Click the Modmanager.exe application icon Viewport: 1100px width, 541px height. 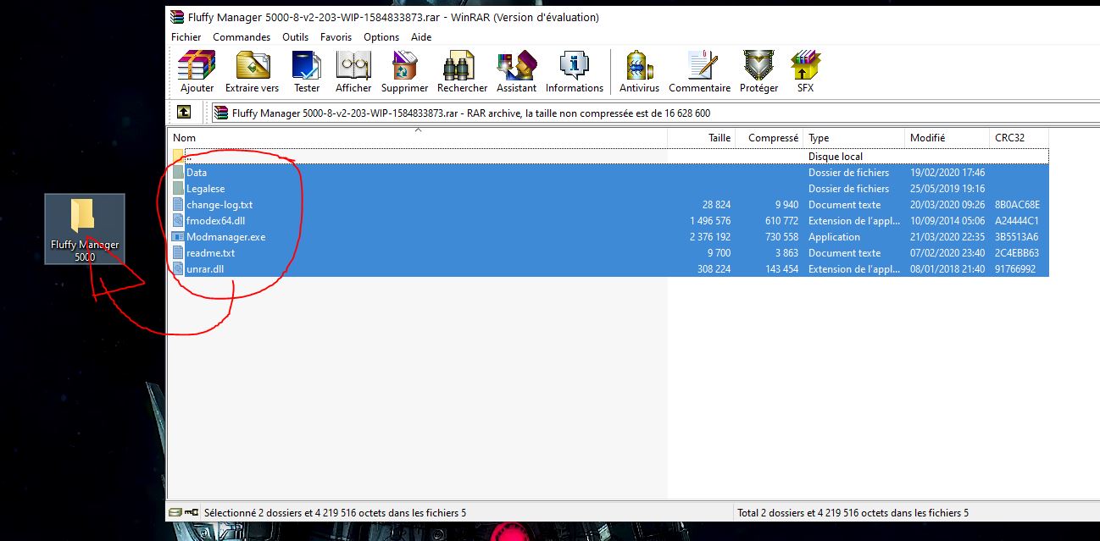click(178, 237)
